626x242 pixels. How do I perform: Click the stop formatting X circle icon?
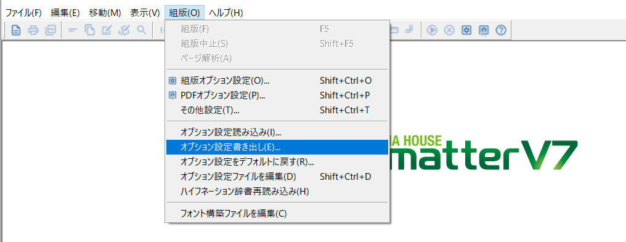point(450,30)
